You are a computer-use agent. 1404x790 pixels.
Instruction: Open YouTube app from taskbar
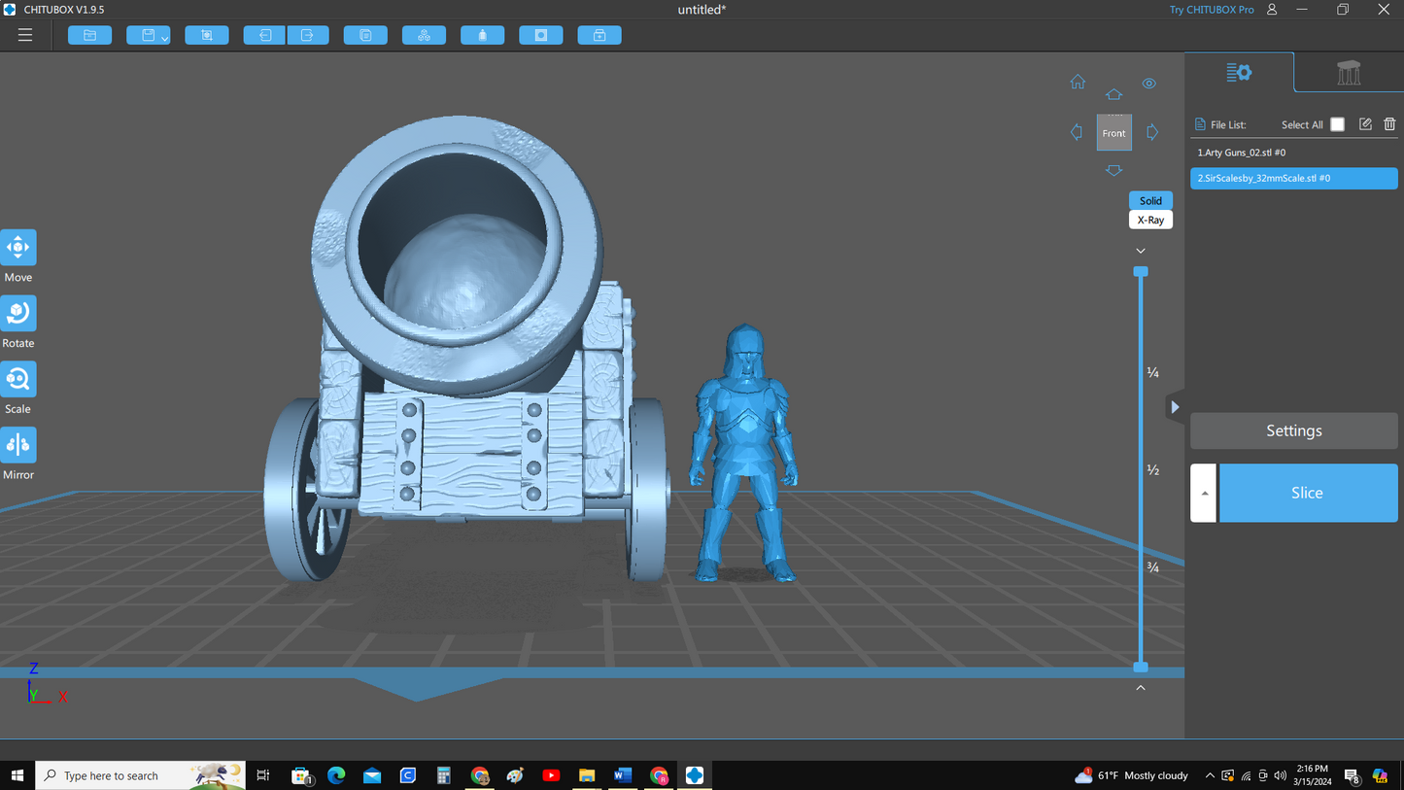pos(551,775)
